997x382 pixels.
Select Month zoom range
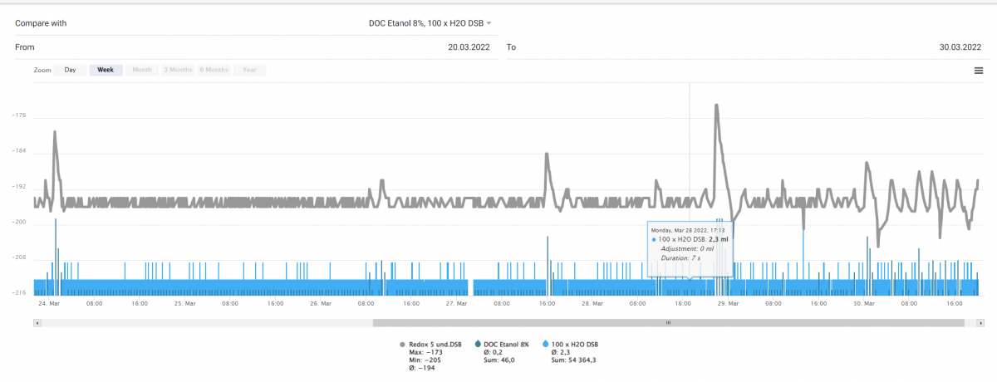(x=142, y=70)
